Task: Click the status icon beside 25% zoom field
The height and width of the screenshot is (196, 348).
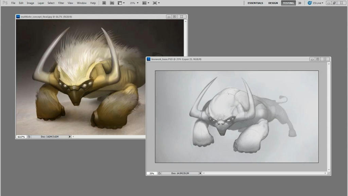Action: (x=159, y=173)
